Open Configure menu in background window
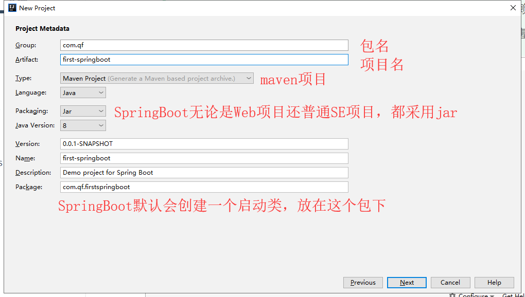 (x=472, y=295)
